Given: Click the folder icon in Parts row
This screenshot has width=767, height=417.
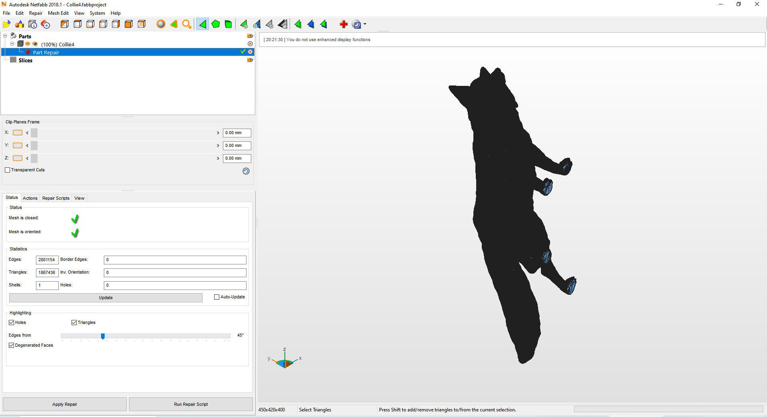Looking at the screenshot, I should (x=250, y=36).
